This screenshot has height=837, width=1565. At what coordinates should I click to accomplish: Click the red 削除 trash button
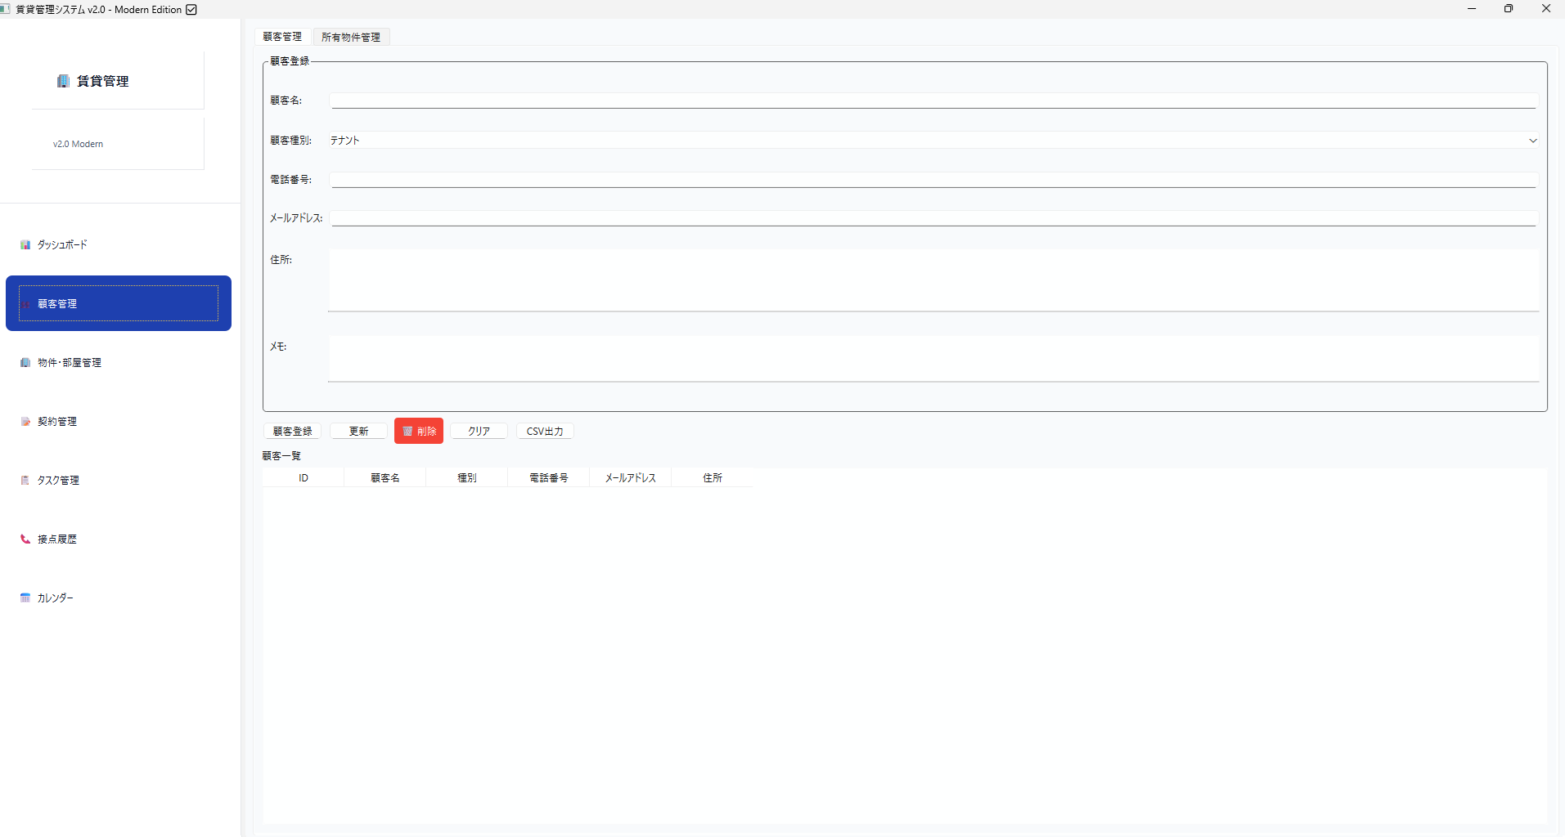[418, 431]
